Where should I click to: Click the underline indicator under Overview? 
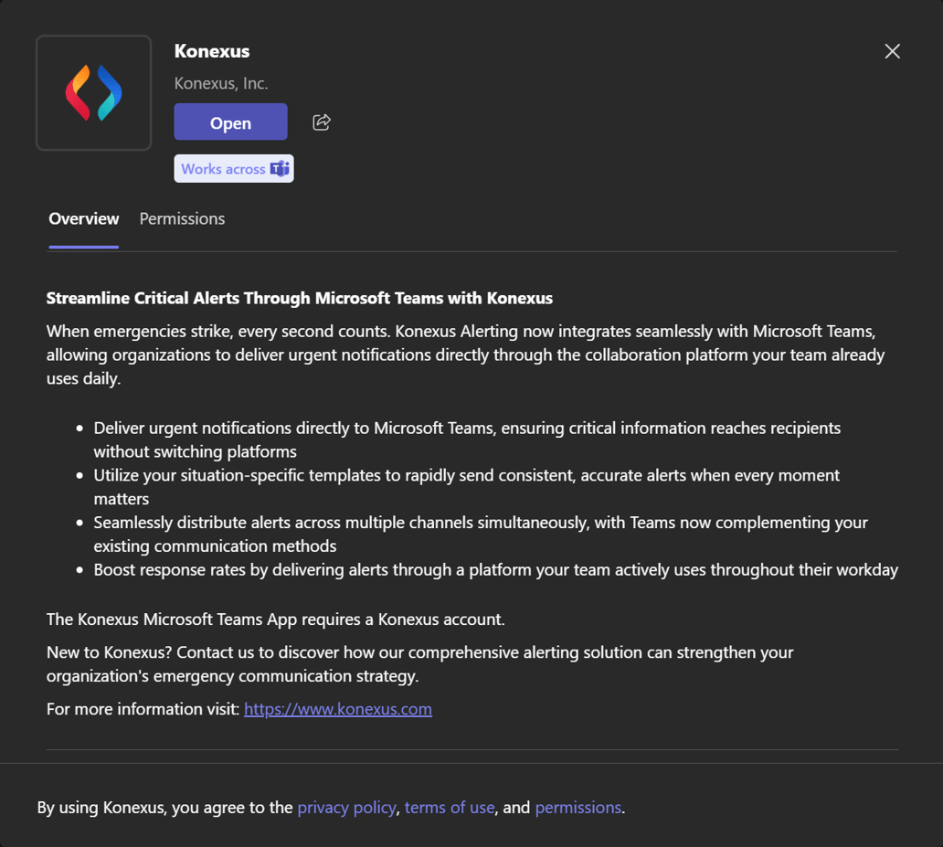[x=83, y=245]
